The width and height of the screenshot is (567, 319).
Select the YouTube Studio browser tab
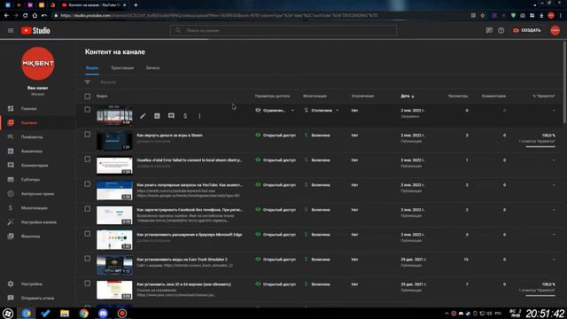click(94, 5)
